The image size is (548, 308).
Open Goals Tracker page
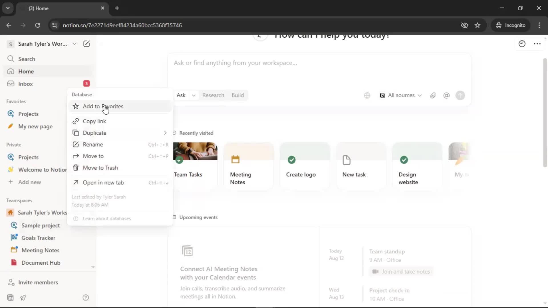click(x=38, y=238)
